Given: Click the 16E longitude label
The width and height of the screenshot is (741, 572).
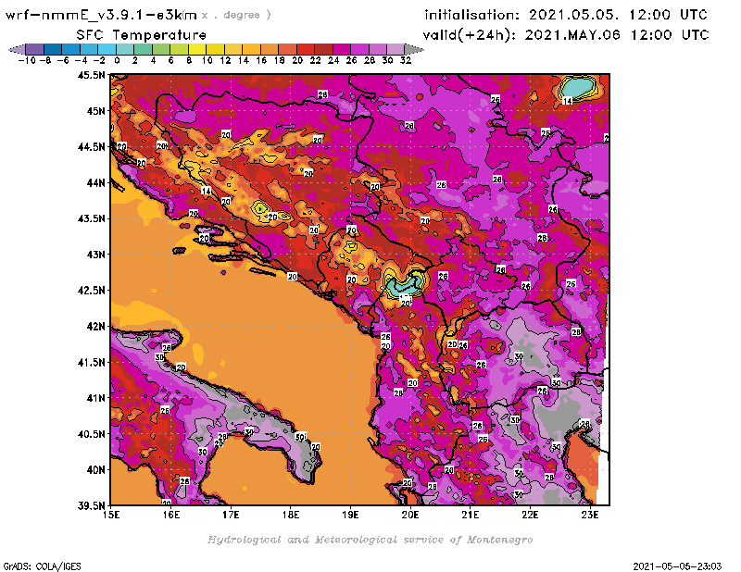Looking at the screenshot, I should 171,515.
